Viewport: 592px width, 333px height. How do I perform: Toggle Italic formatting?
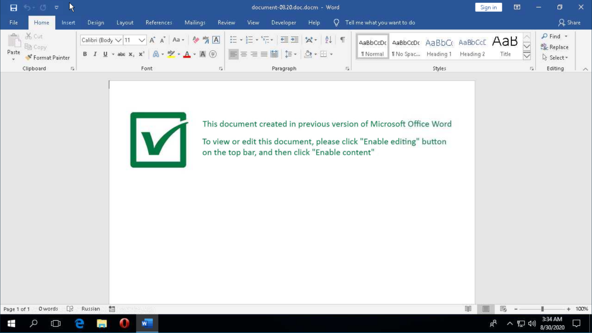click(95, 54)
